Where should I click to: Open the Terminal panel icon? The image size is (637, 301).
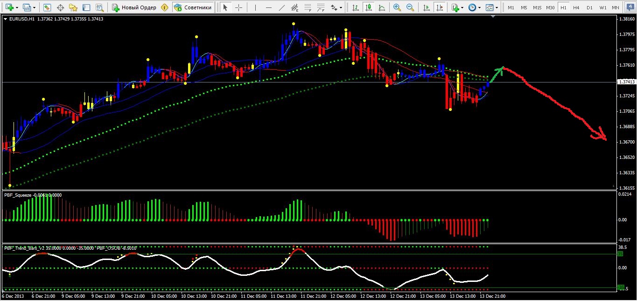coord(86,7)
